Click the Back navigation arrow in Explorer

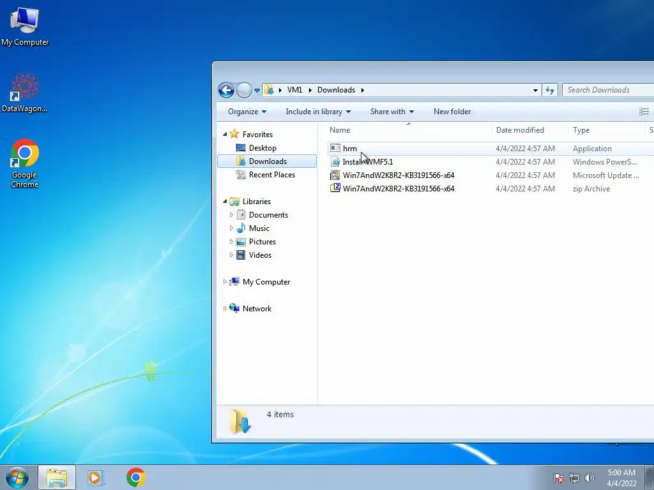pos(226,90)
